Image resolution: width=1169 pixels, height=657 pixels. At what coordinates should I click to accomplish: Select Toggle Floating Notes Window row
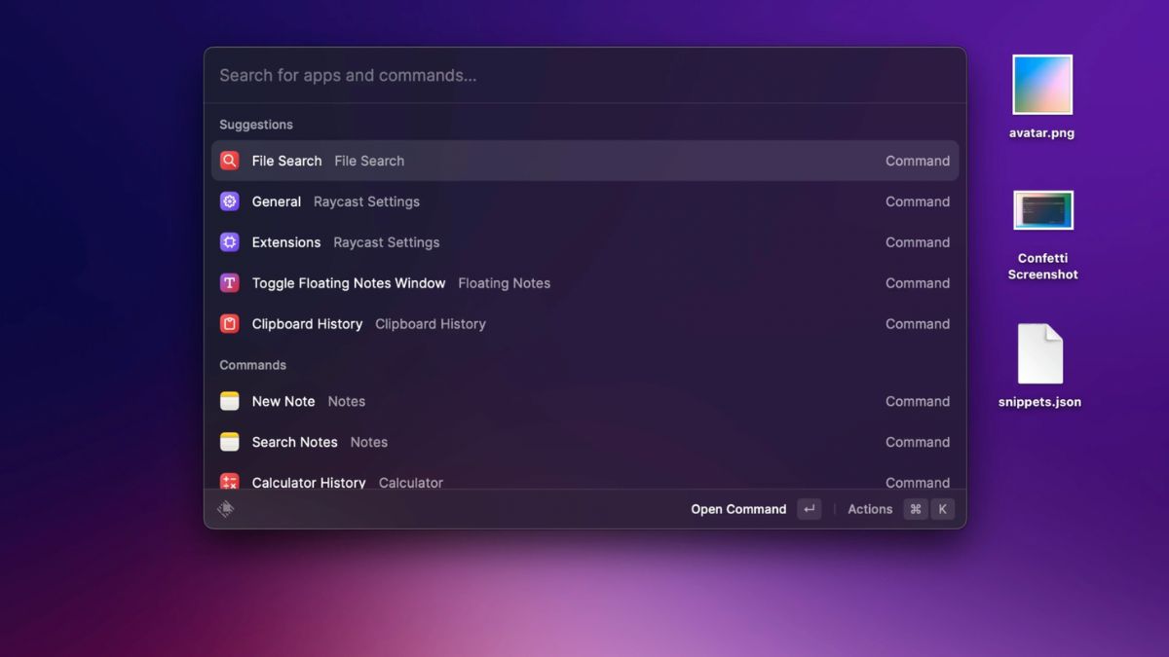click(x=584, y=283)
